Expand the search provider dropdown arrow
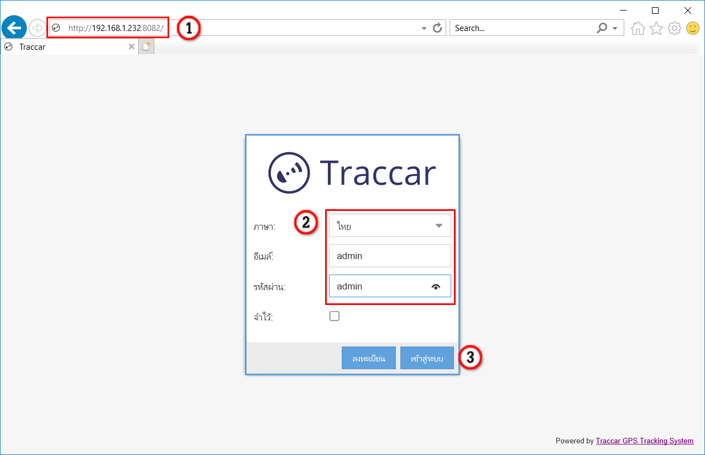Screen dimensions: 705x455 [x=614, y=28]
